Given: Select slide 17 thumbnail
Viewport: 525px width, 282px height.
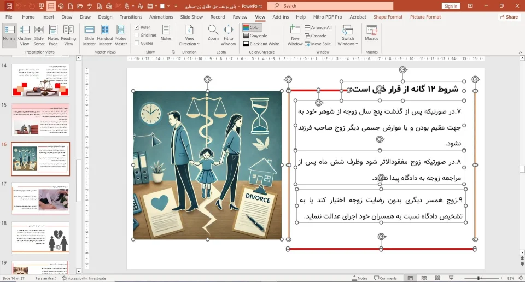Looking at the screenshot, I should coord(40,198).
